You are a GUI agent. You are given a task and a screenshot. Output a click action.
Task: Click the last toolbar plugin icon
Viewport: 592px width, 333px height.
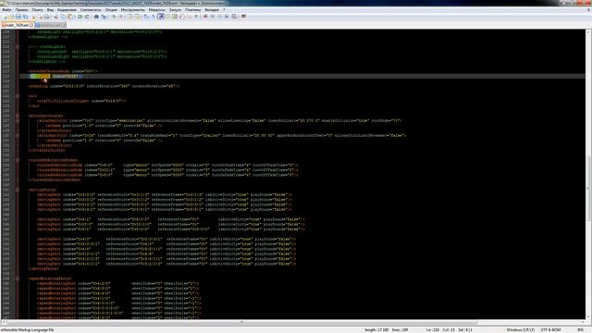243,17
